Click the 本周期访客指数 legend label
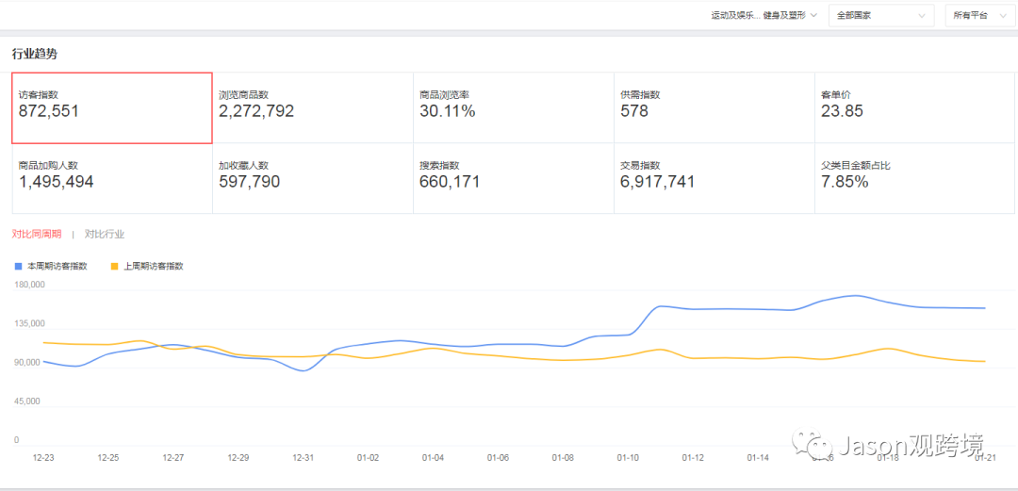The height and width of the screenshot is (491, 1018). pos(57,267)
